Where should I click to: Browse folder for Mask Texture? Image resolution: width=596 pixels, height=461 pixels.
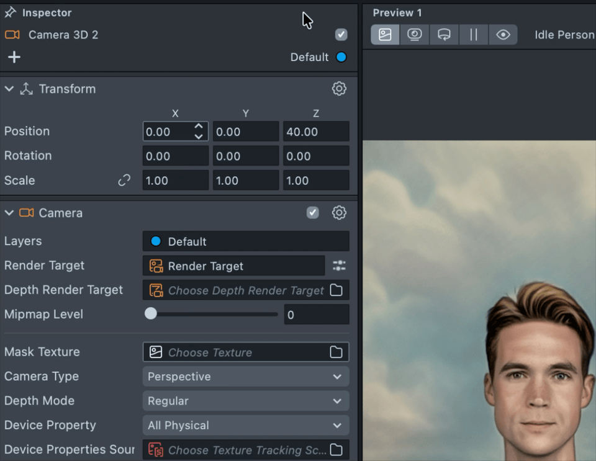pos(336,352)
